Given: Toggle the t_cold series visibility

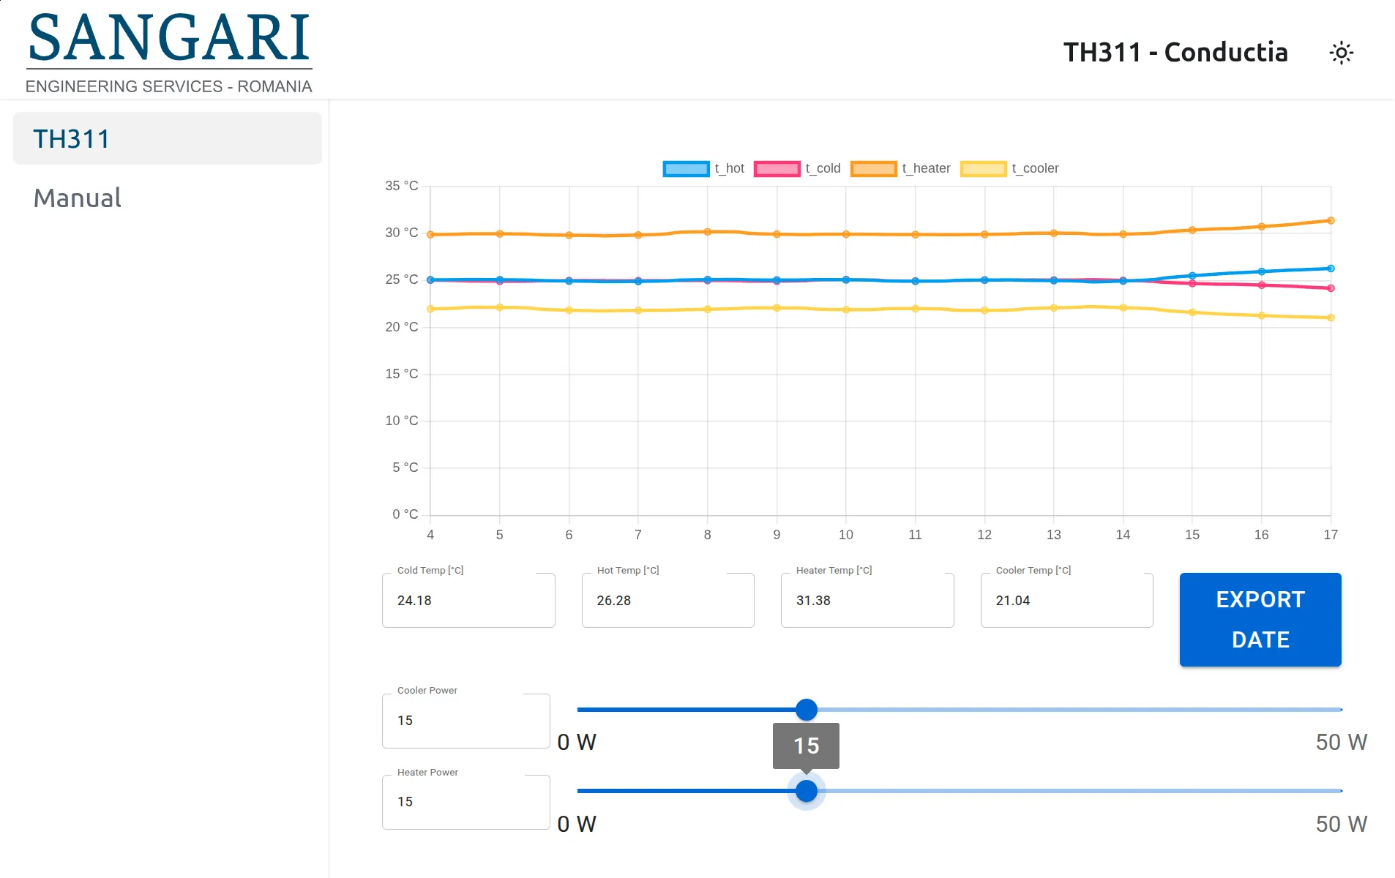Looking at the screenshot, I should 822,168.
